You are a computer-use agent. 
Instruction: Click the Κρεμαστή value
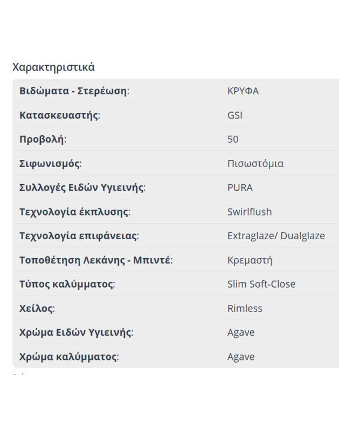pos(250,260)
